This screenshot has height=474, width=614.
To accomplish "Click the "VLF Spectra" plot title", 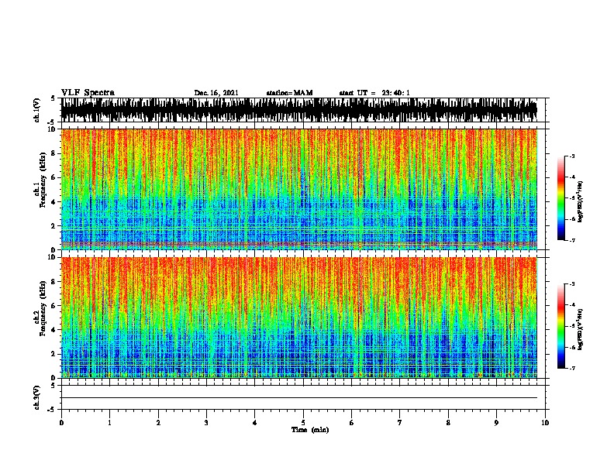I will (88, 92).
